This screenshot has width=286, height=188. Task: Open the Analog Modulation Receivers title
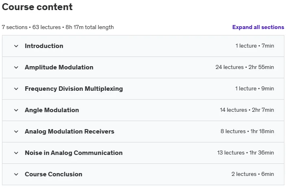click(69, 131)
